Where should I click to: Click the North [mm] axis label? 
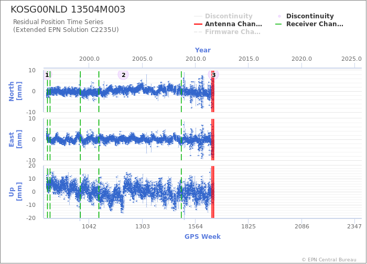[15, 91]
